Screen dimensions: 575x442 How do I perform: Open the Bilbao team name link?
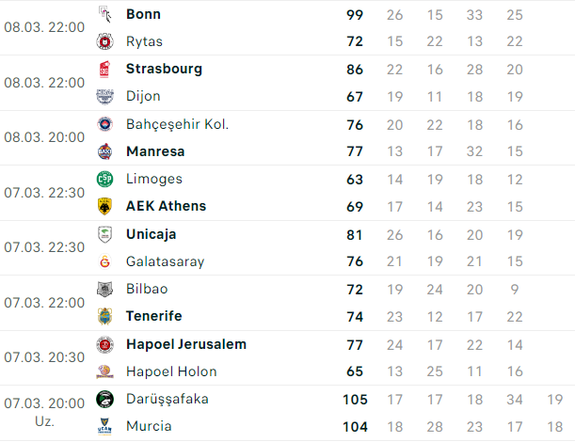(147, 289)
